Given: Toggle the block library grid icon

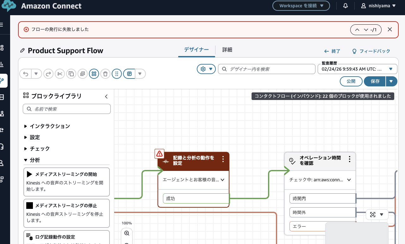Looking at the screenshot, I should click(94, 74).
